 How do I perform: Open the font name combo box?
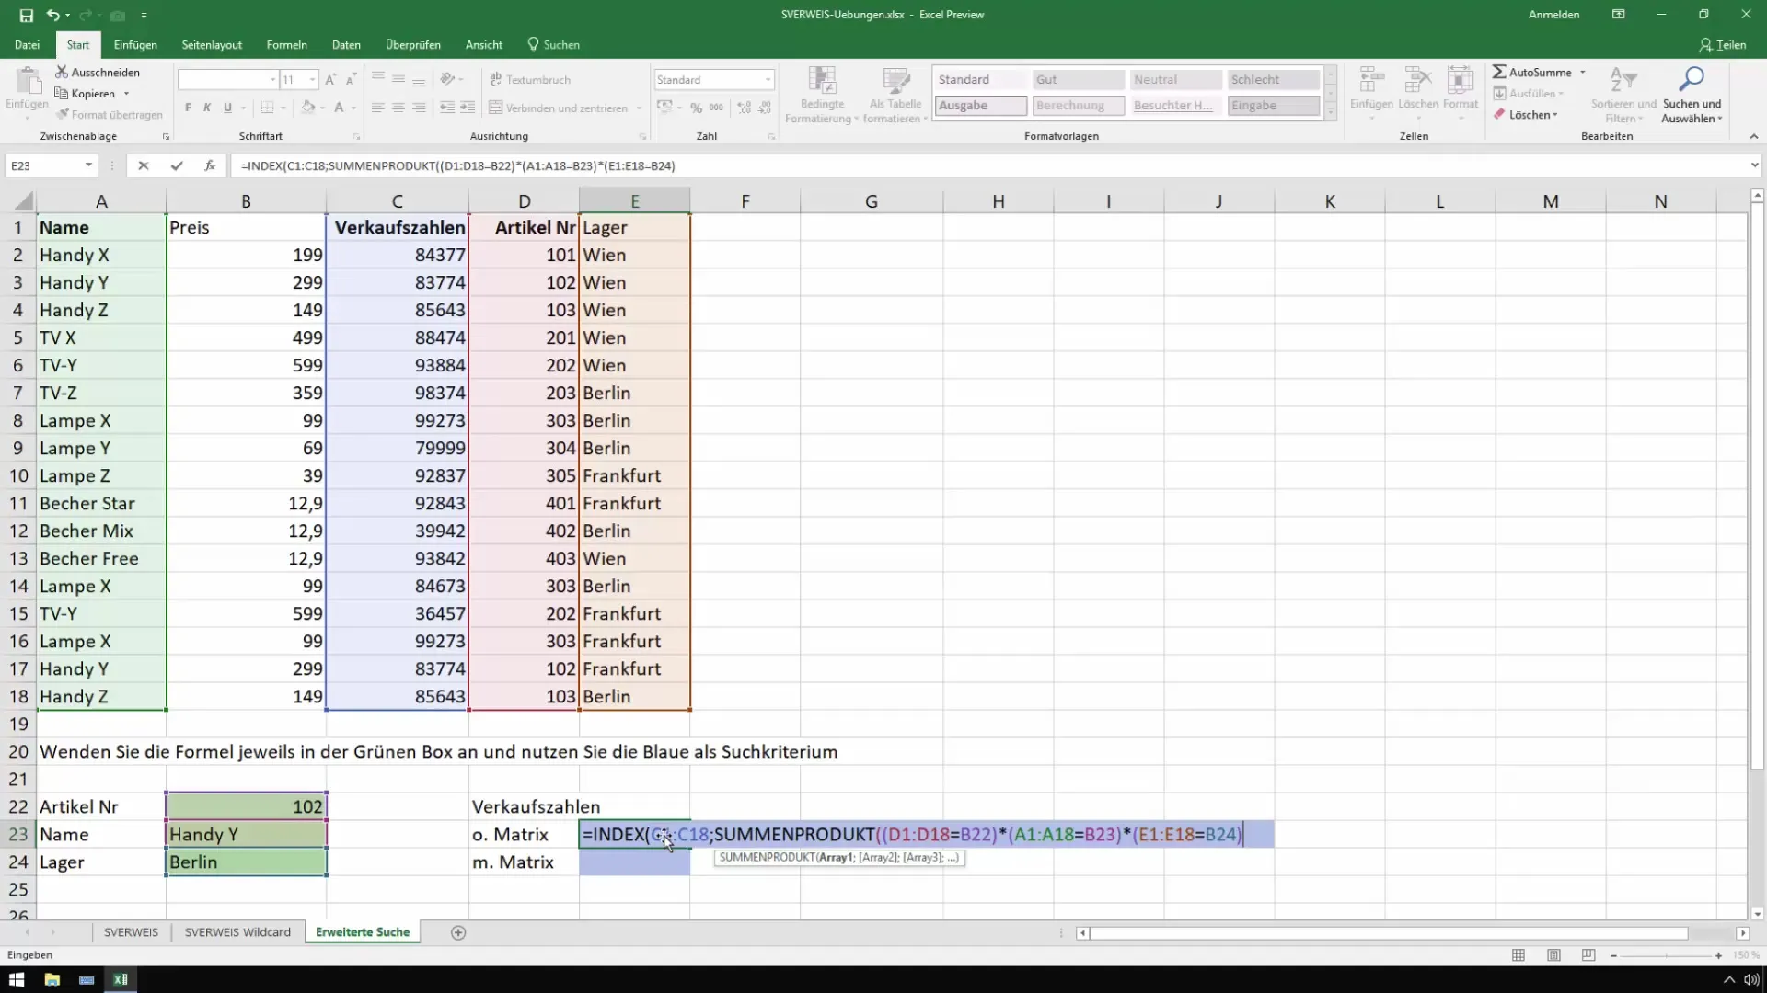pyautogui.click(x=227, y=80)
